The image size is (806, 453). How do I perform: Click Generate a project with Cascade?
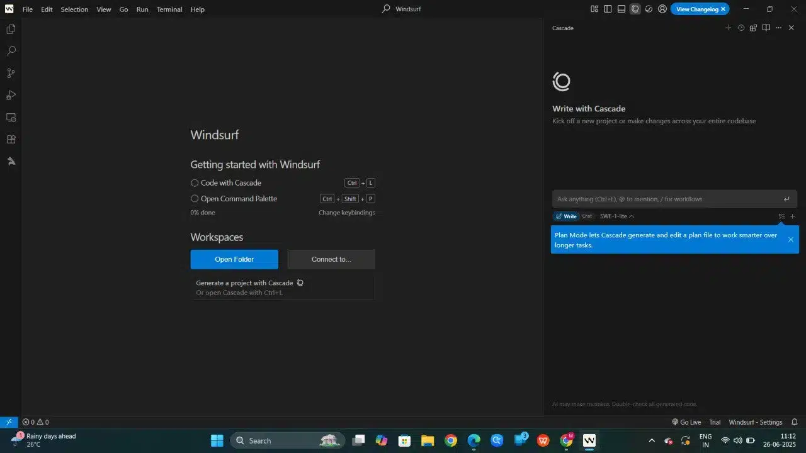(283, 288)
